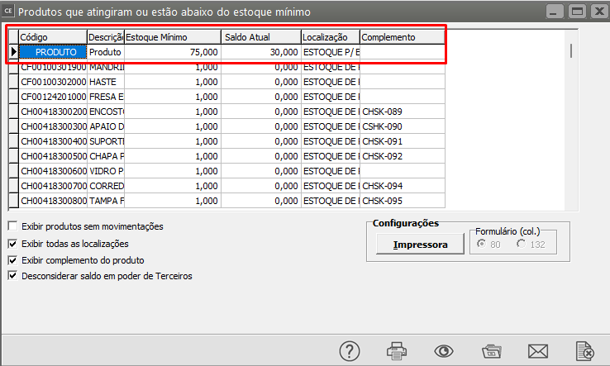
Task: Click the app icon in the title bar
Action: click(x=8, y=12)
